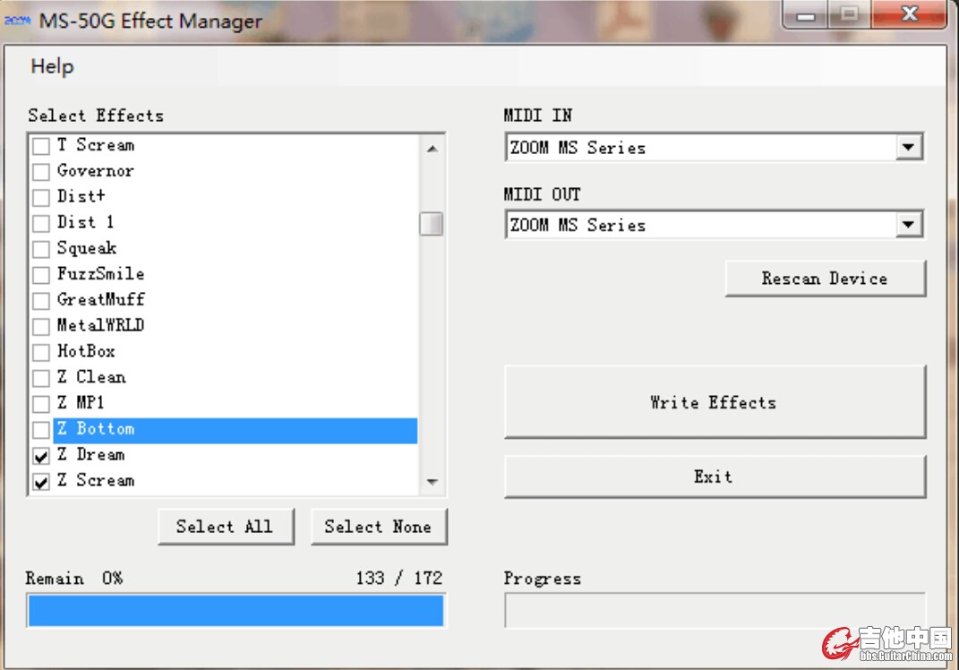Click the Write Effects button
Viewport: 959px width, 670px height.
click(715, 402)
